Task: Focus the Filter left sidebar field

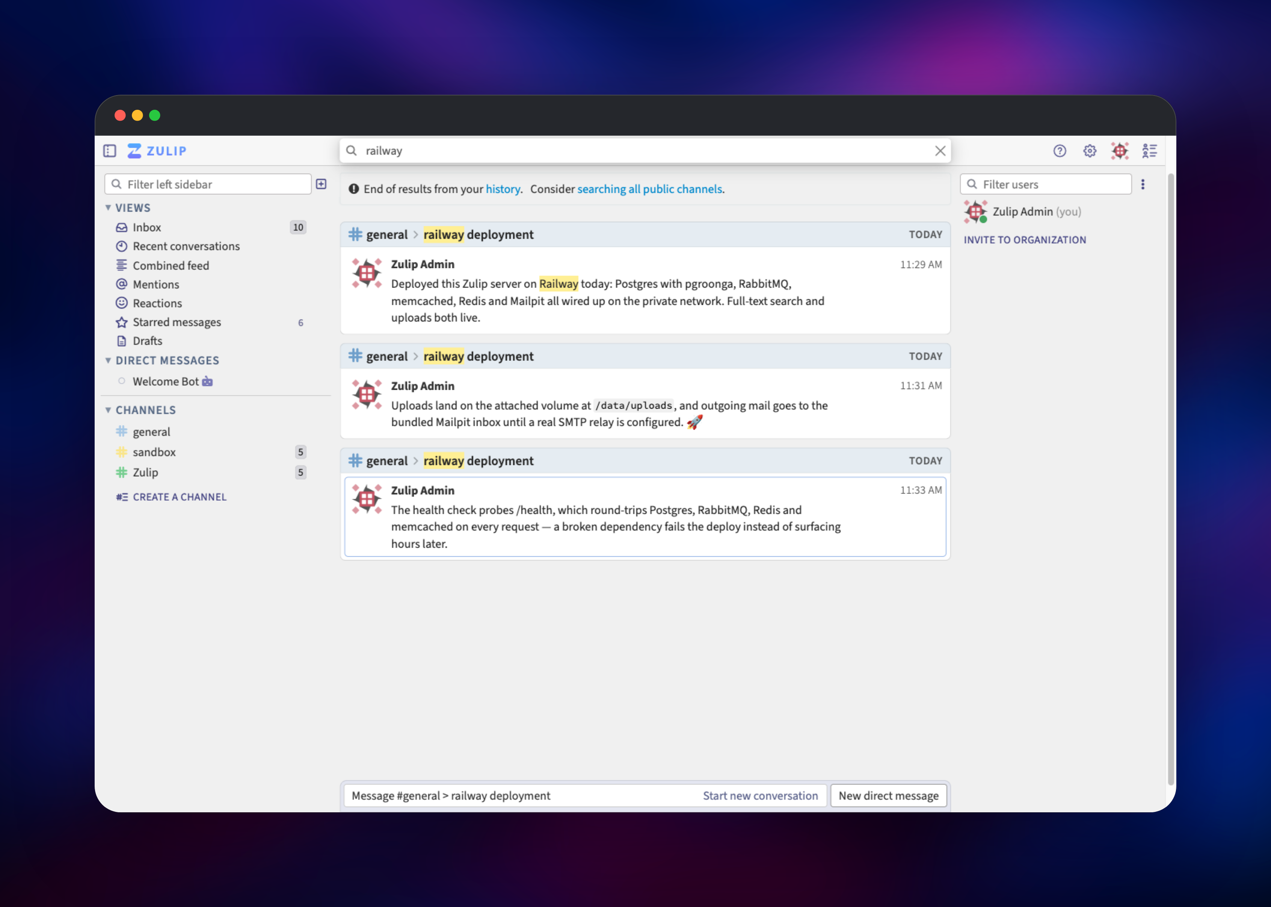Action: pyautogui.click(x=208, y=184)
